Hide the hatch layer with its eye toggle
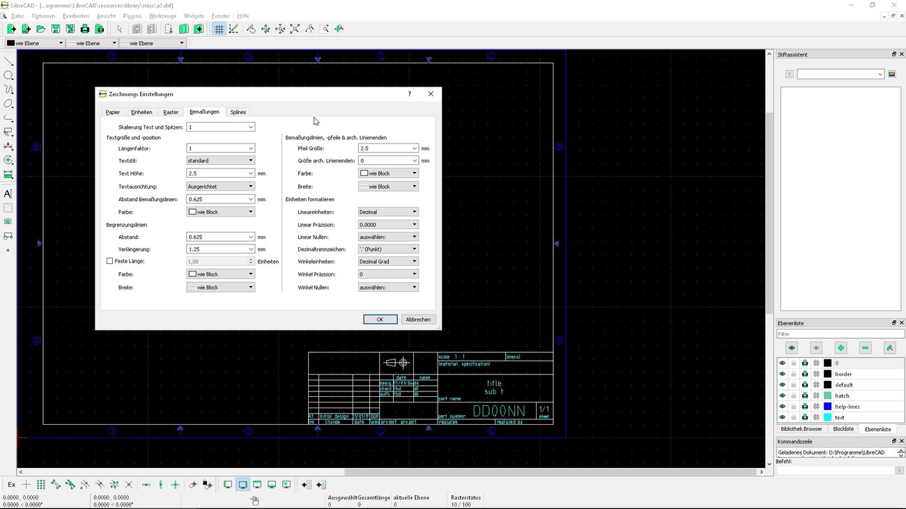 pos(783,396)
